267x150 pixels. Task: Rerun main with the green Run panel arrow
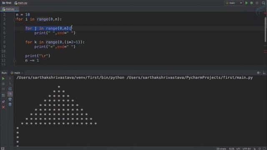click(3, 79)
